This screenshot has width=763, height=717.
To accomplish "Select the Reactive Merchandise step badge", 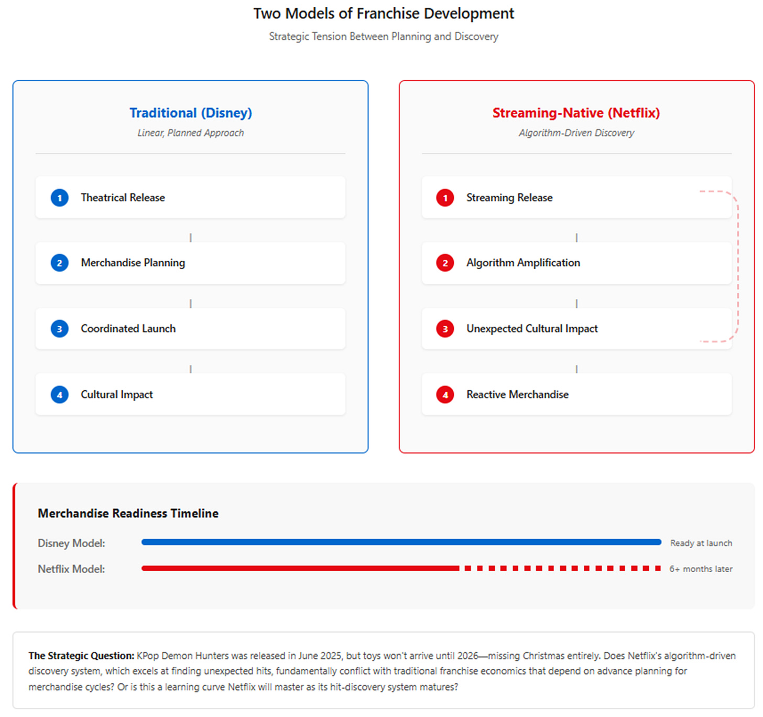I will 445,394.
